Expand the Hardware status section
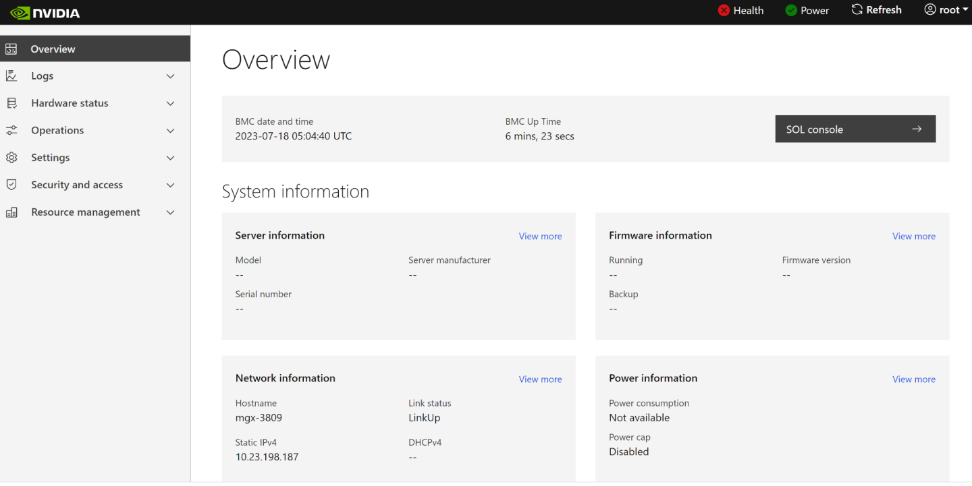Image resolution: width=972 pixels, height=486 pixels. (x=171, y=102)
